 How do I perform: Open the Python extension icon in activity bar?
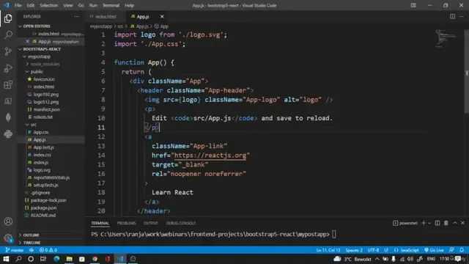(8, 133)
